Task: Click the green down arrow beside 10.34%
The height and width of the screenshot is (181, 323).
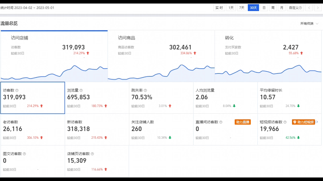Action: coord(170,138)
